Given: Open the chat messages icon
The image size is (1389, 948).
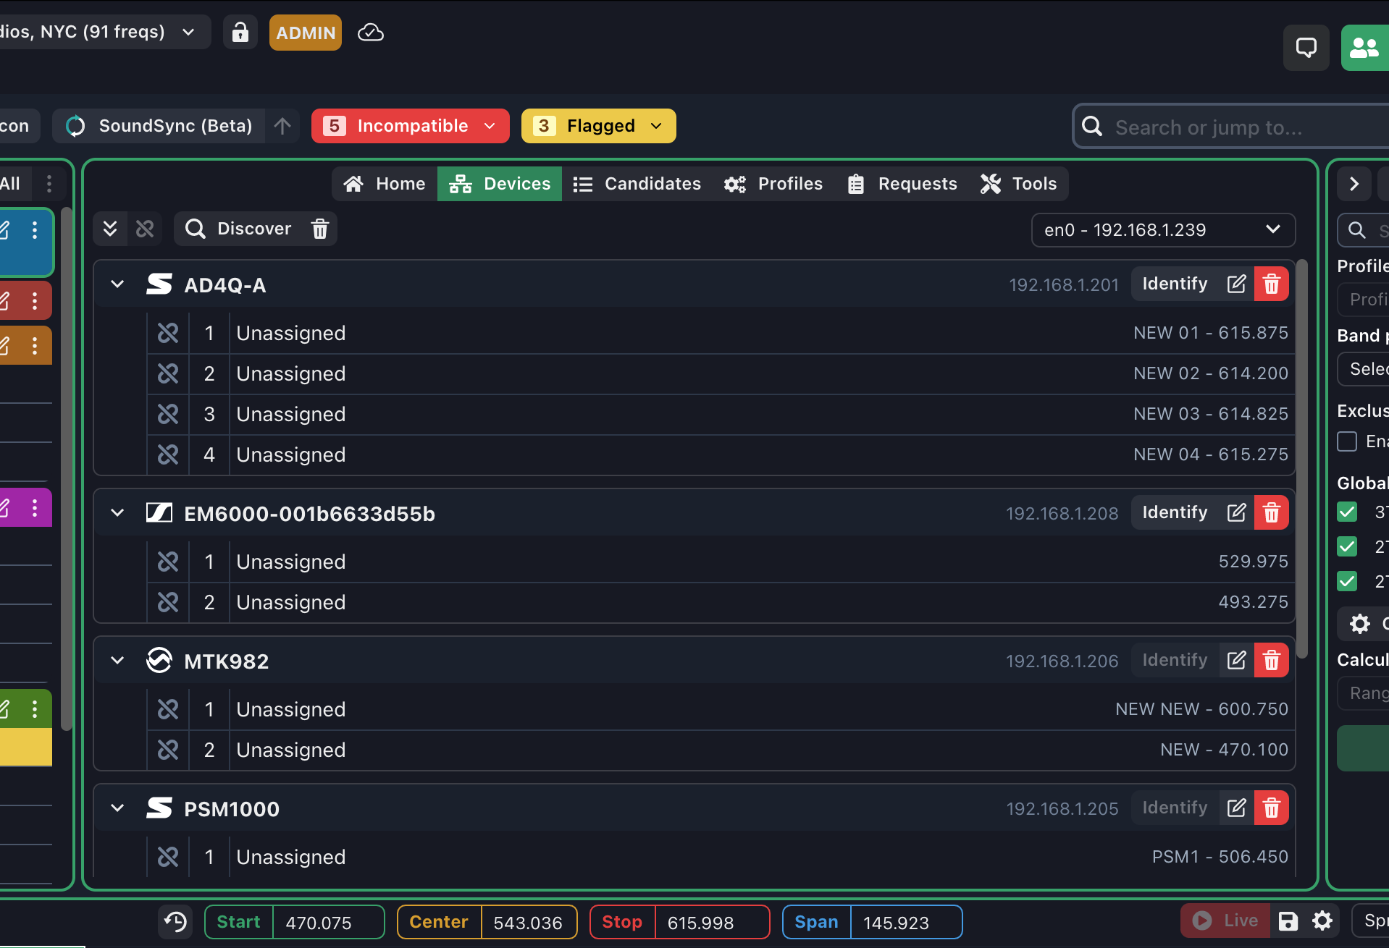Looking at the screenshot, I should click(x=1306, y=48).
